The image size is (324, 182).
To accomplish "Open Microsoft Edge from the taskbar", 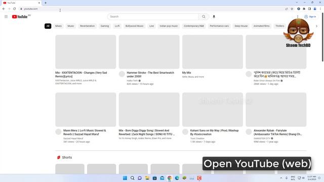I will [177, 178].
